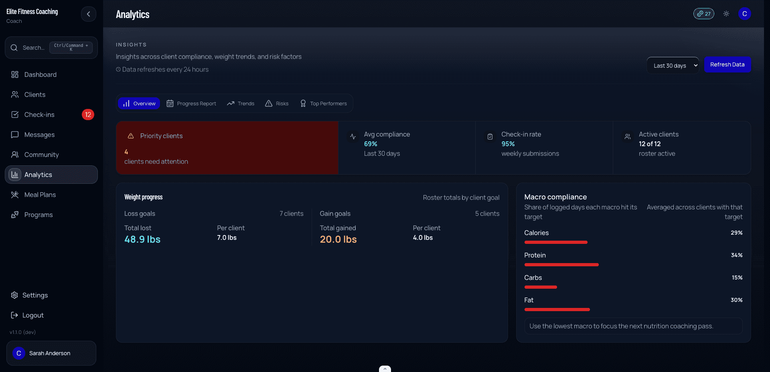This screenshot has width=770, height=372.
Task: Click the v1.1.0 (dev) version label
Action: (22, 332)
